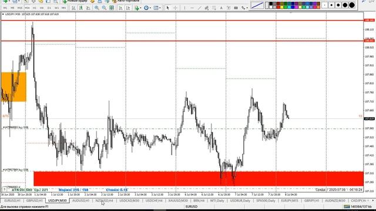
Task: Click the connection status 140384/137 kb
Action: [358, 206]
